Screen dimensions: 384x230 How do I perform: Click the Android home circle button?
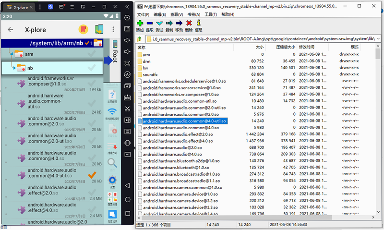(x=127, y=199)
